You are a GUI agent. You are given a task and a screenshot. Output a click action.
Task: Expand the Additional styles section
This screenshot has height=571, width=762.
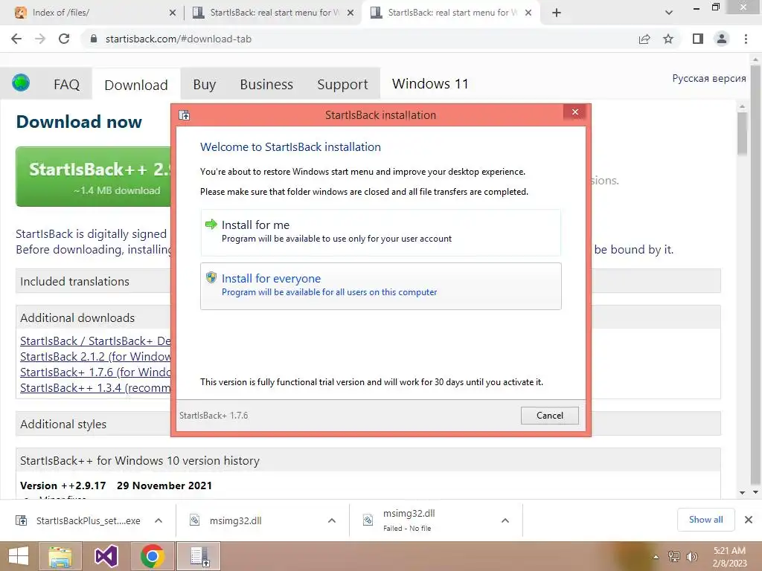[93, 424]
